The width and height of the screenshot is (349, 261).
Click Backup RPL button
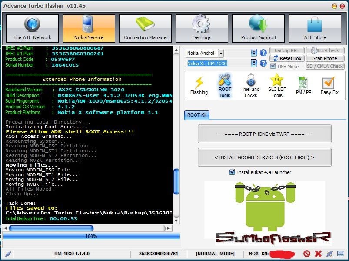(x=287, y=50)
